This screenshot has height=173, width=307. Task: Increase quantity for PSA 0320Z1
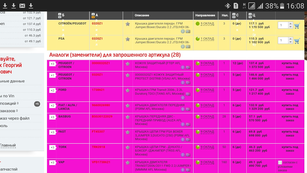[291, 39]
